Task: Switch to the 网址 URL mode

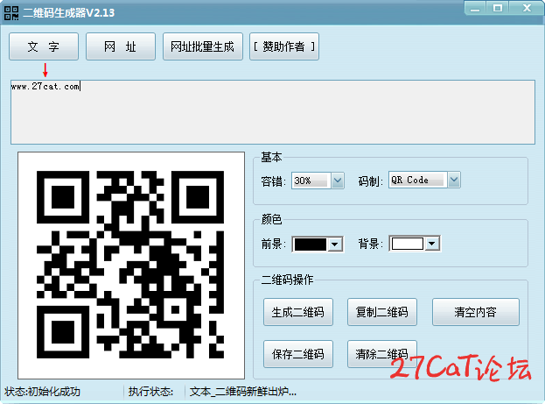Action: click(120, 46)
